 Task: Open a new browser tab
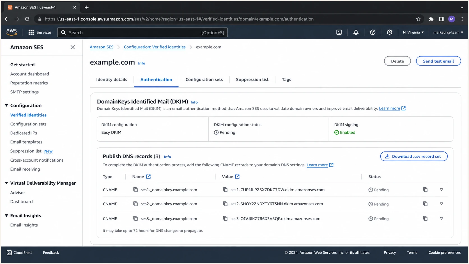pyautogui.click(x=87, y=7)
